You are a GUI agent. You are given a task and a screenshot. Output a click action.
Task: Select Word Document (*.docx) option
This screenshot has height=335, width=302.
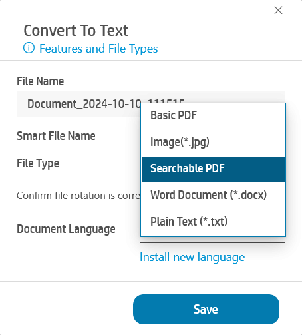213,195
